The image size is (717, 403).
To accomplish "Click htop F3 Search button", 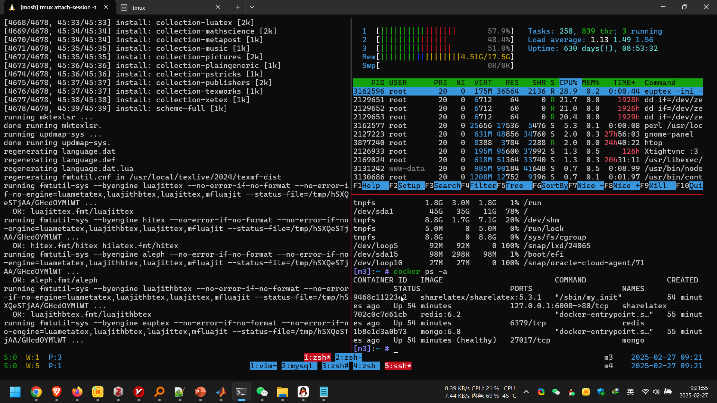I will click(x=443, y=186).
